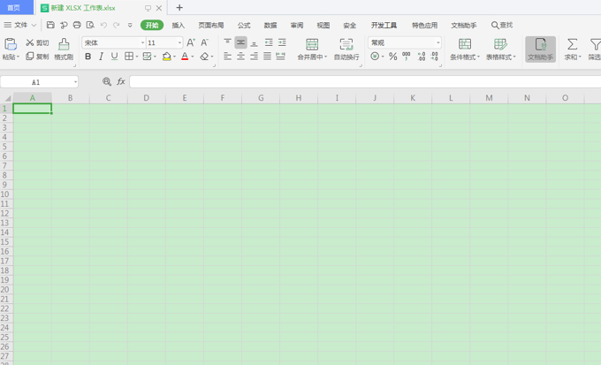The image size is (601, 365).
Task: Expand font color dropdown arrow
Action: tap(193, 57)
